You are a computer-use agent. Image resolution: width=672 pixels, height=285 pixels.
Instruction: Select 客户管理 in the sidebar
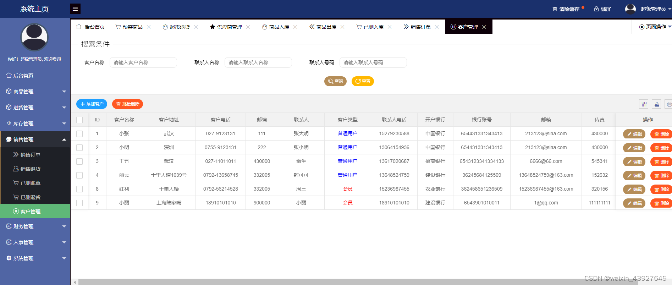click(x=35, y=211)
